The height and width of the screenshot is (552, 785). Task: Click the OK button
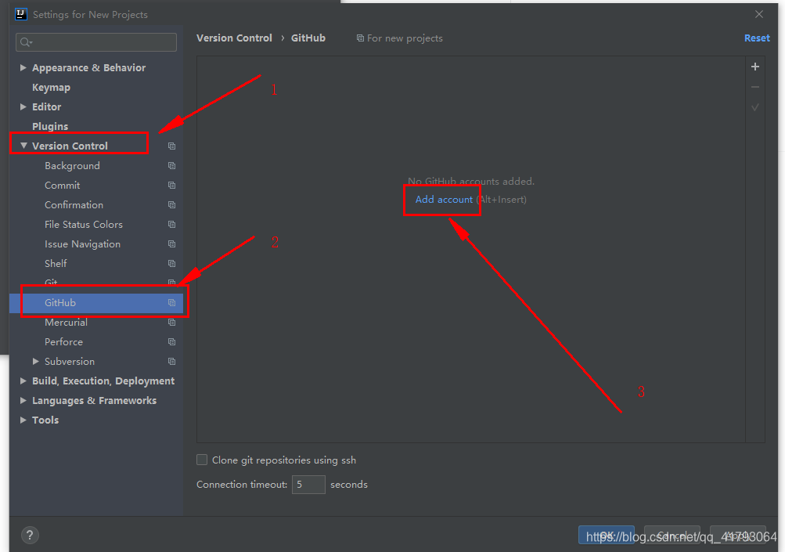(x=607, y=535)
